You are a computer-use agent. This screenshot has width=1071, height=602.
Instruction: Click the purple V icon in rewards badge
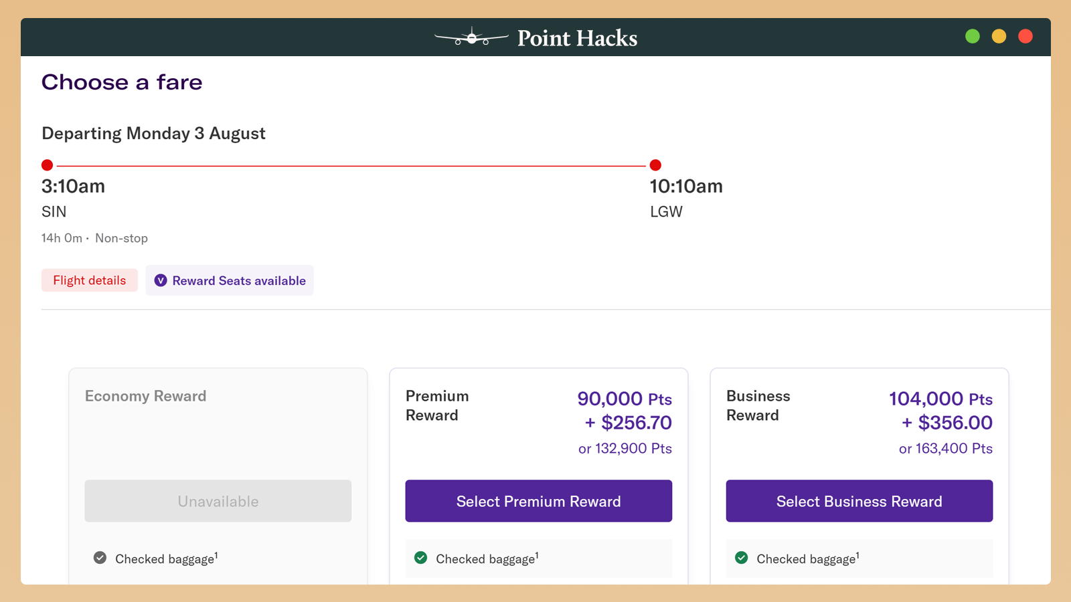[x=161, y=281]
